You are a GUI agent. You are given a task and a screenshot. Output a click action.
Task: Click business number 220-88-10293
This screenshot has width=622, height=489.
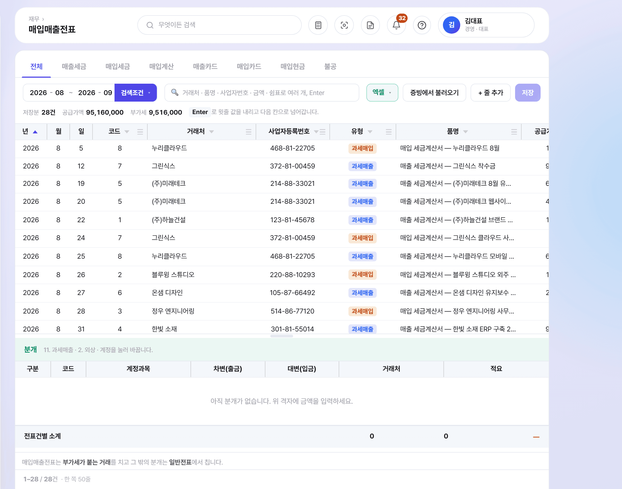tap(292, 275)
